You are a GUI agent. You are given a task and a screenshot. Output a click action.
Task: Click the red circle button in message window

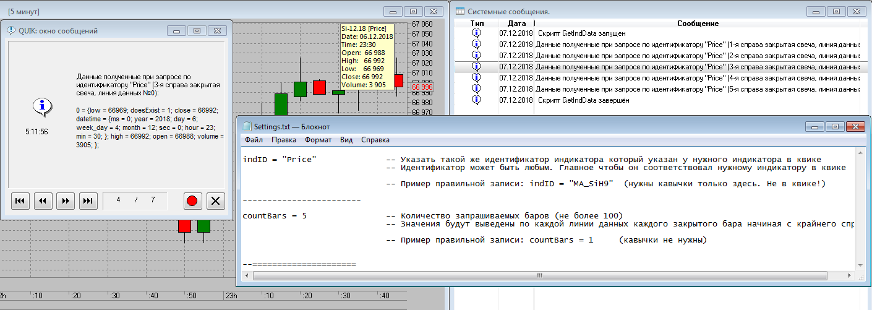[x=192, y=200]
